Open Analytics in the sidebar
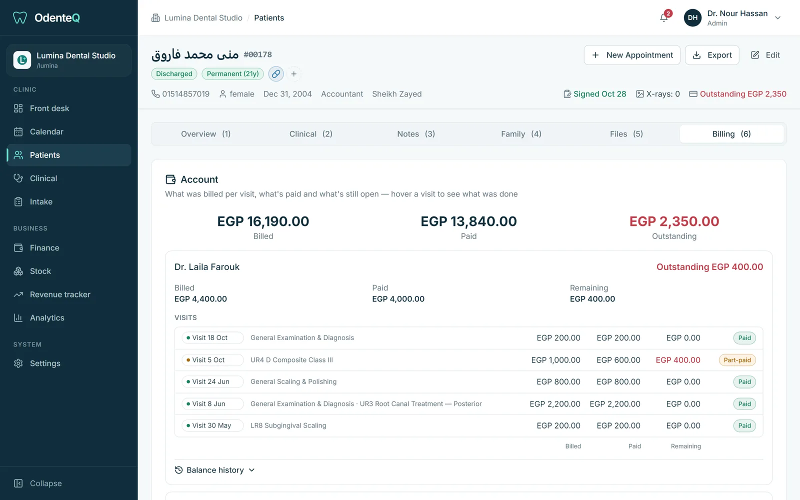This screenshot has height=500, width=800. (69, 318)
